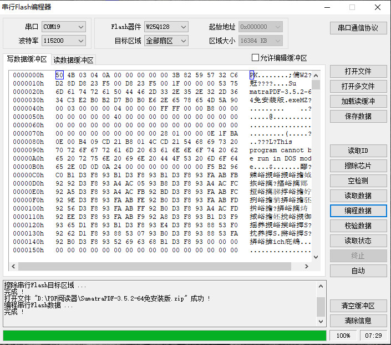Click the 100% progress indicator

coord(343,336)
